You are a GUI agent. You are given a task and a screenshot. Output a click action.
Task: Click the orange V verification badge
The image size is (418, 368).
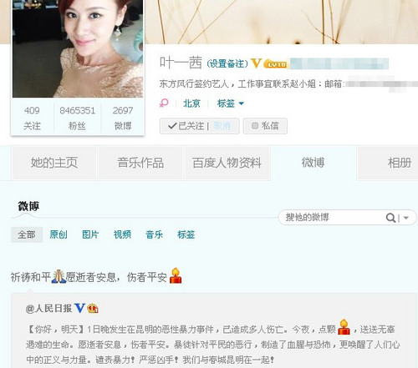[x=256, y=63]
